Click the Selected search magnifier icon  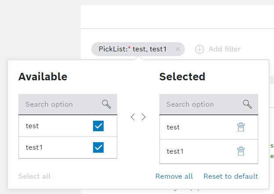pos(247,104)
